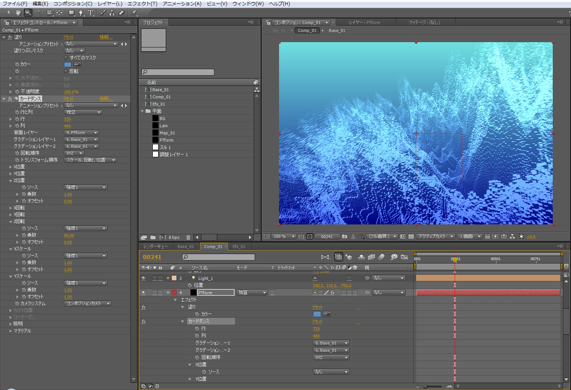This screenshot has height=390, width=571.
Task: Click リセット link for カードダンス effect
Action: [x=68, y=99]
